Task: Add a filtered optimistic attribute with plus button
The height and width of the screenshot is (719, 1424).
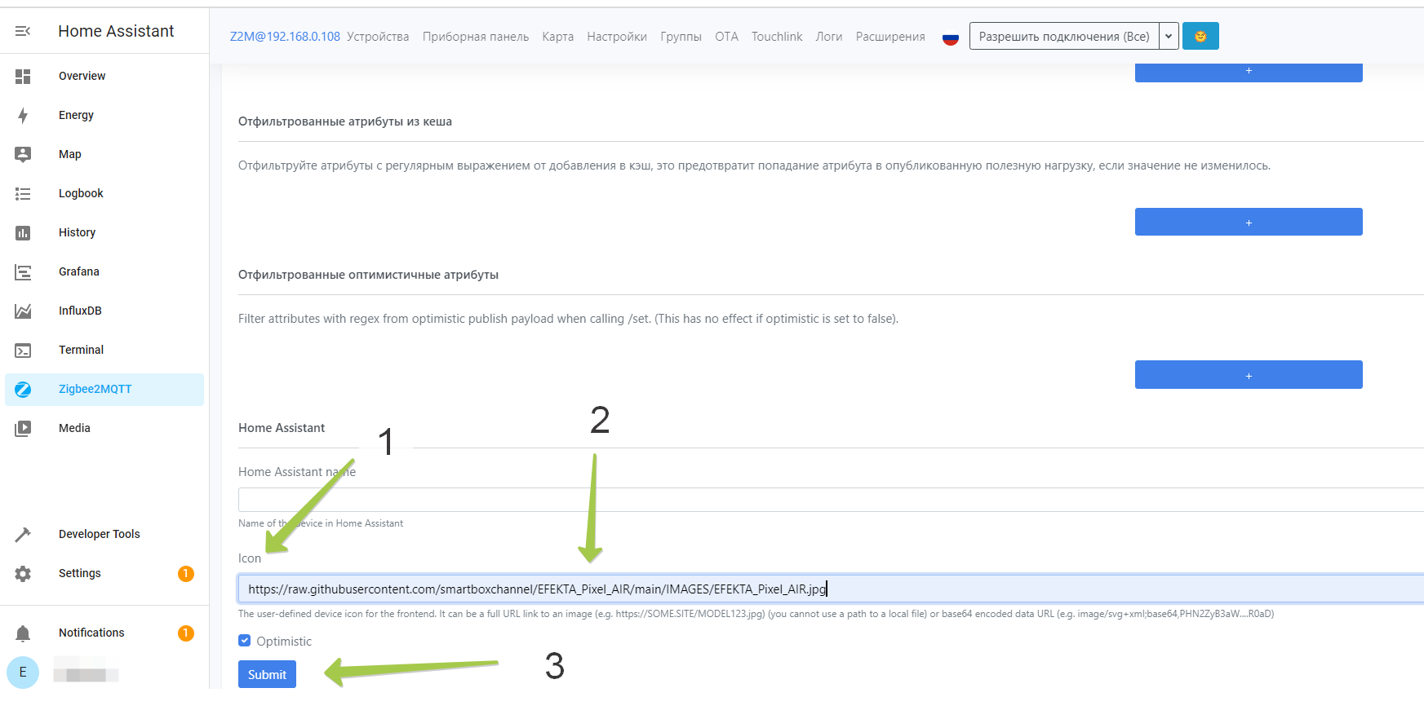Action: pyautogui.click(x=1248, y=375)
